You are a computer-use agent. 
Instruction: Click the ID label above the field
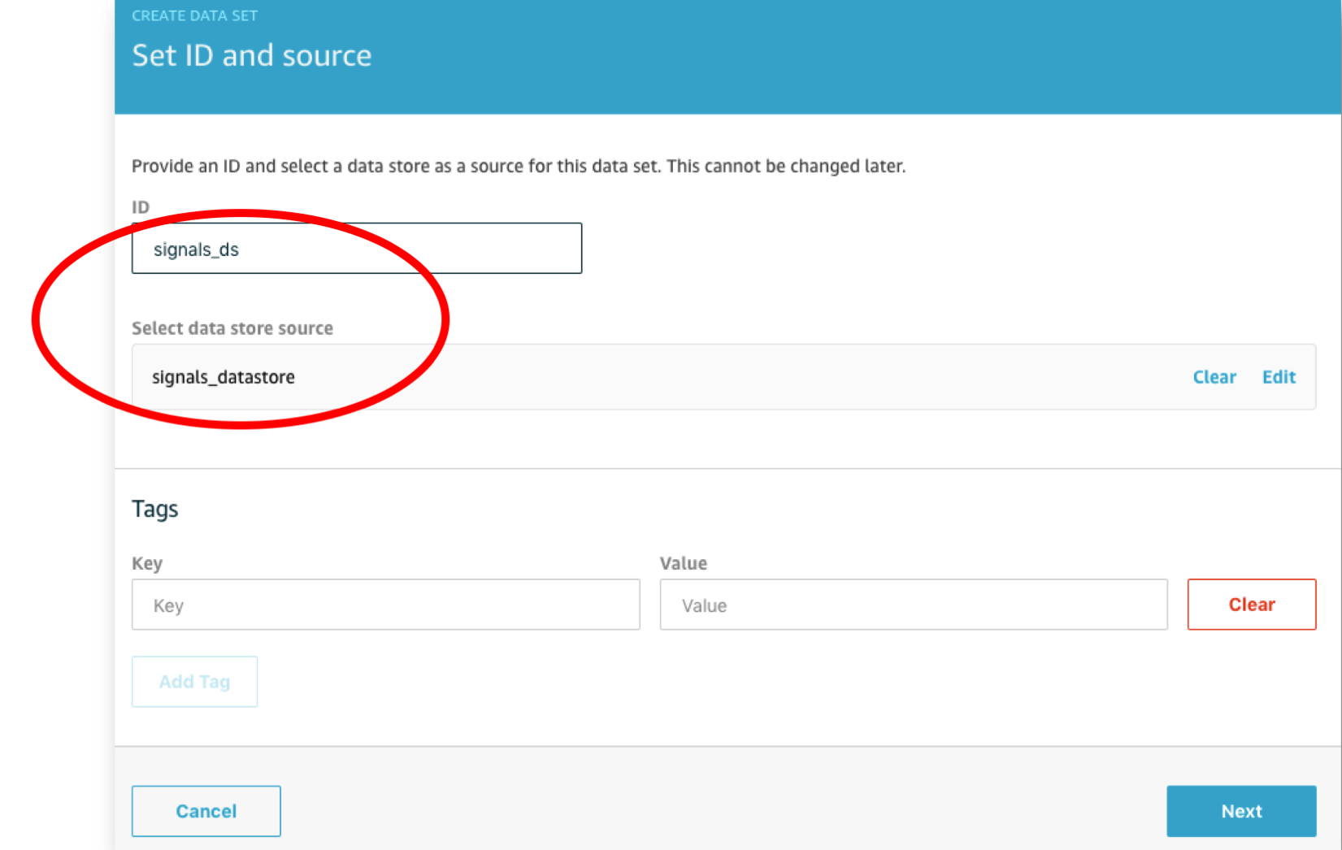click(x=141, y=207)
